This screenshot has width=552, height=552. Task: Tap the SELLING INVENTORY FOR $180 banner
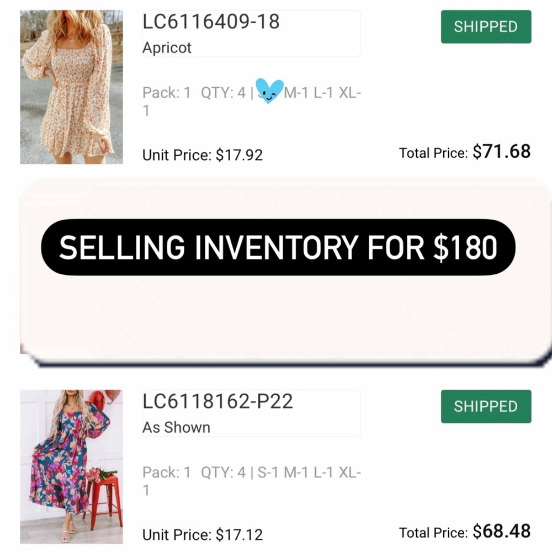tap(278, 248)
